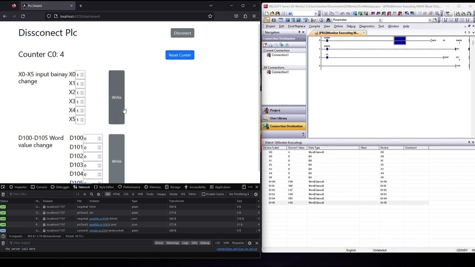Click the D102 number stepper arrows

99,156
